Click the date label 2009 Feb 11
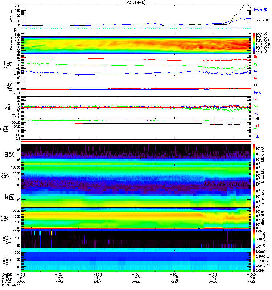Image resolution: width=272 pixels, height=290 pixels. (x=11, y=285)
